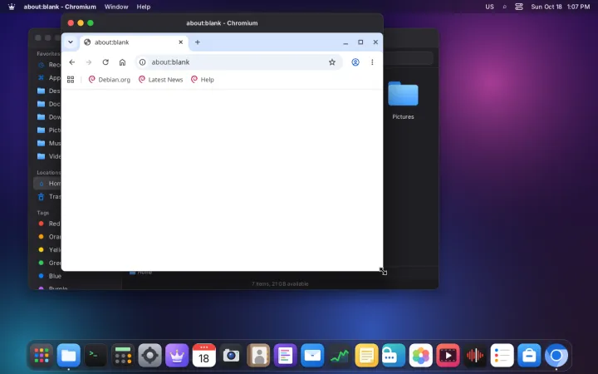The image size is (598, 374).
Task: Minimize Chromium with yellow titlebar button
Action: click(81, 23)
